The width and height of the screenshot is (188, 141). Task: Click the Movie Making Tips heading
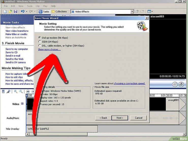[x=16, y=68]
